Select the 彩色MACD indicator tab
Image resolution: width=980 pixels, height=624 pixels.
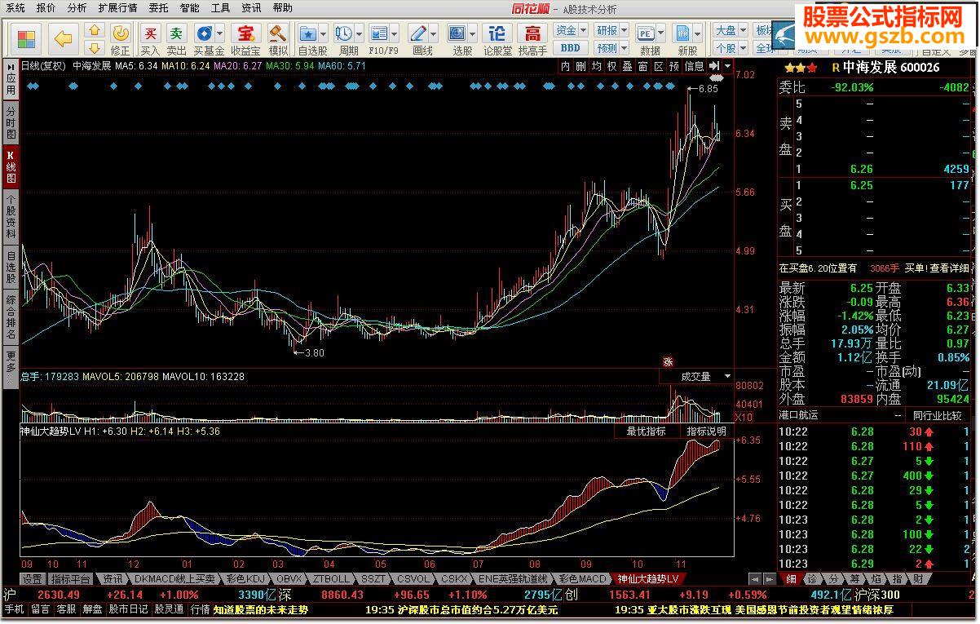tap(582, 578)
